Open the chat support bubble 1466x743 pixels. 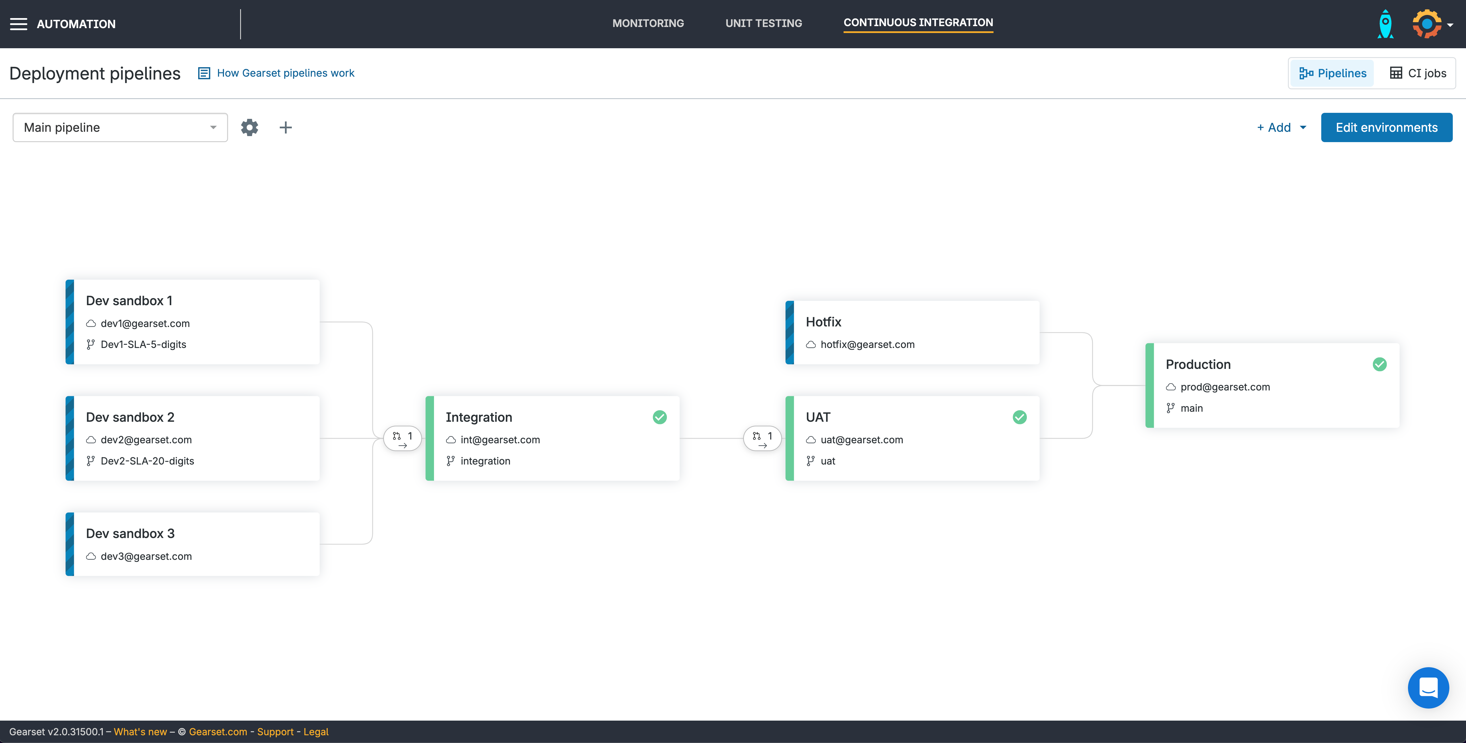1428,687
